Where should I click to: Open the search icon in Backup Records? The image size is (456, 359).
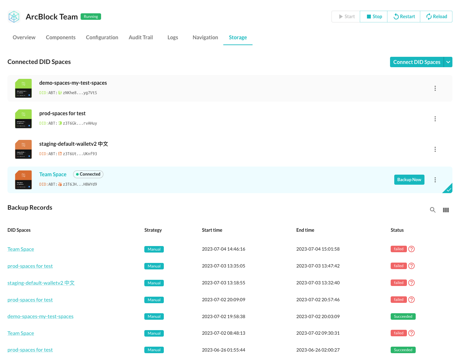coord(433,210)
